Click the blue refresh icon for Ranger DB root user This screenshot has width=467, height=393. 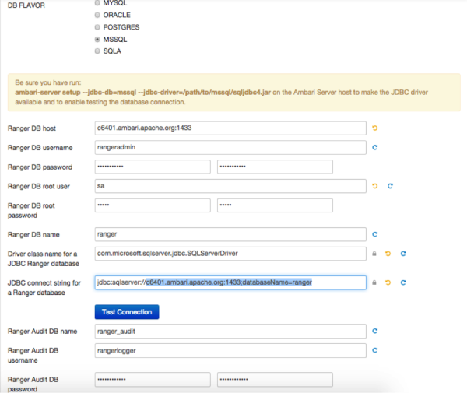coord(390,186)
